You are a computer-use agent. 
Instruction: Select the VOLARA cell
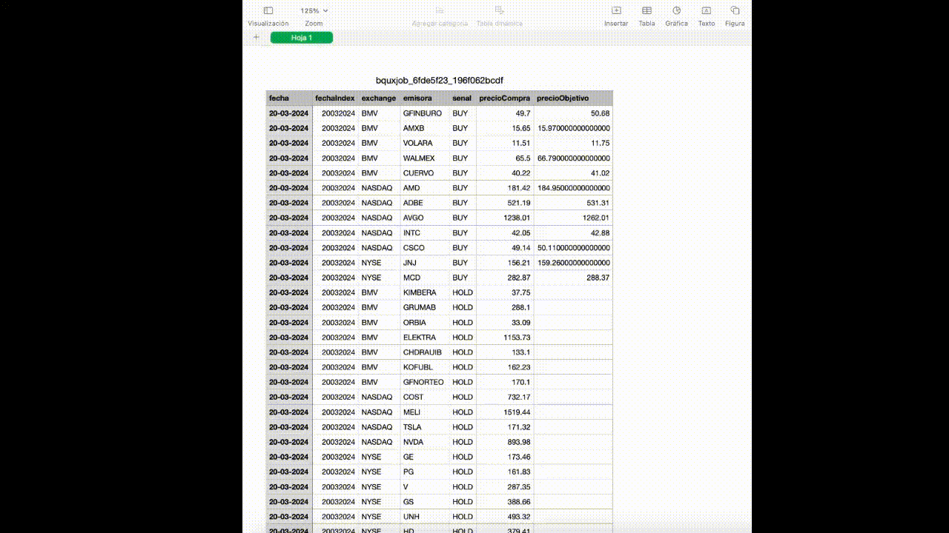[425, 143]
